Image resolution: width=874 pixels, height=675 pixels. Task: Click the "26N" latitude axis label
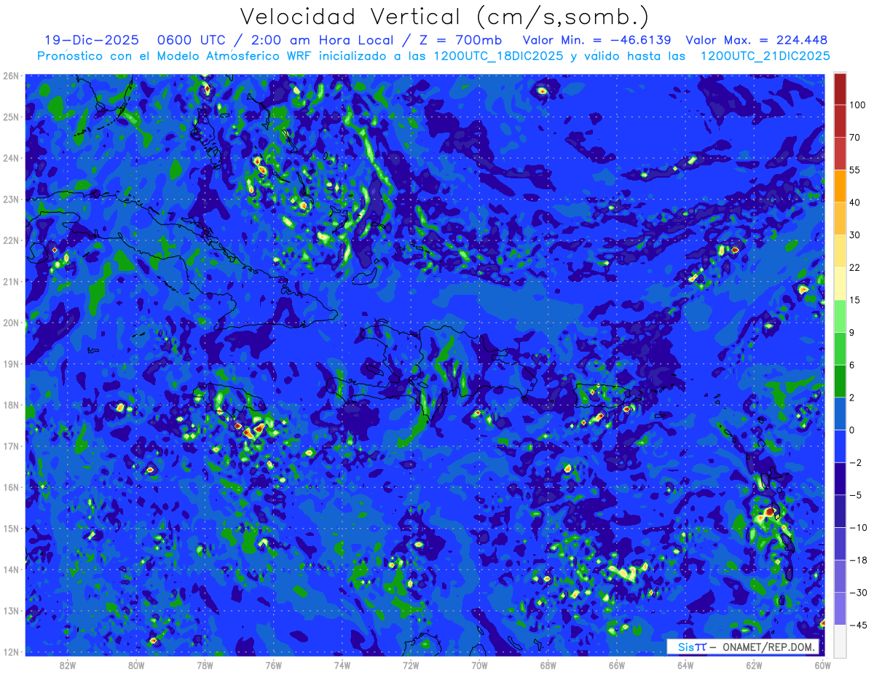click(10, 76)
